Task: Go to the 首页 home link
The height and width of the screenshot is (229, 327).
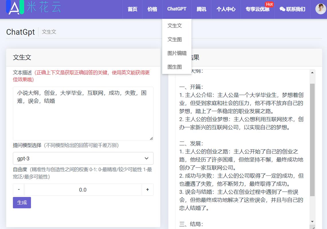Action: 132,9
